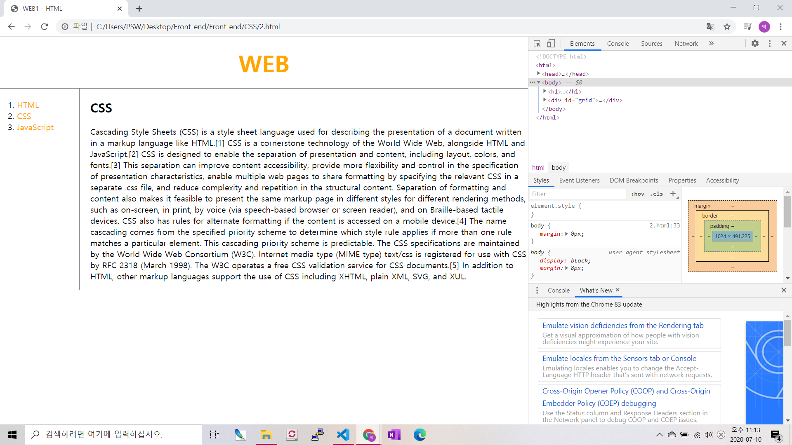Reload the page
Screen dimensions: 792x445
[x=45, y=27]
